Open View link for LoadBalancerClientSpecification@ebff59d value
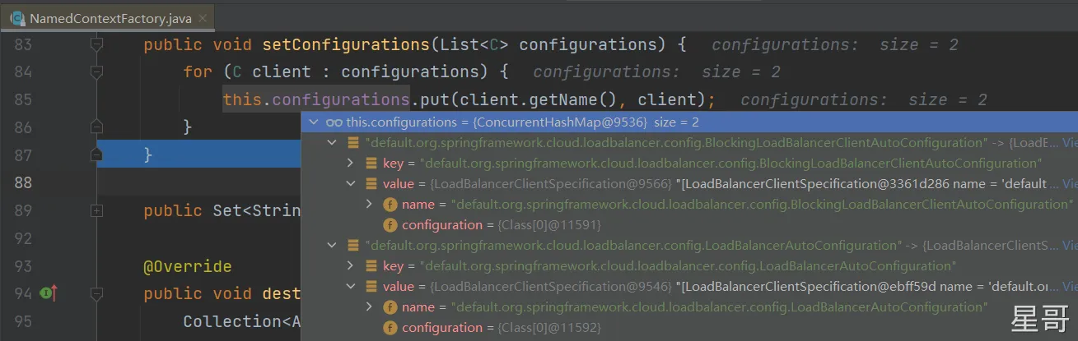 [1069, 287]
